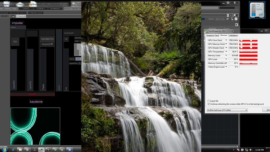Click the Add New Layout button

point(36,13)
